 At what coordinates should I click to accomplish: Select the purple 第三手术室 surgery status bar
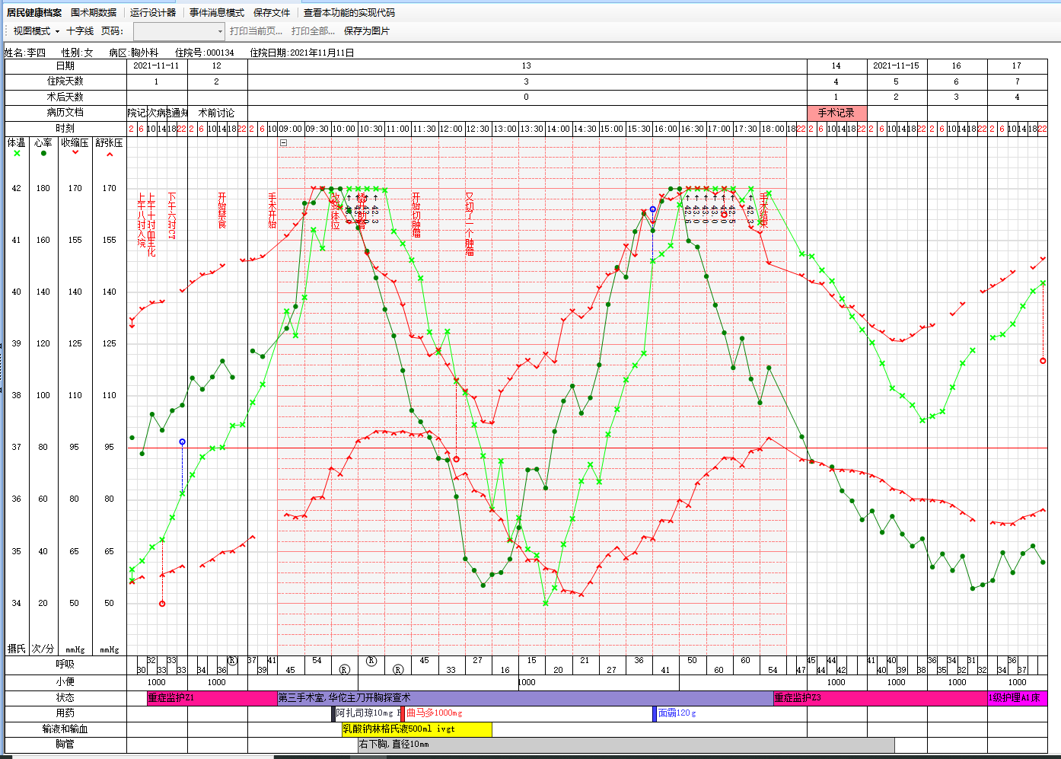(x=526, y=698)
